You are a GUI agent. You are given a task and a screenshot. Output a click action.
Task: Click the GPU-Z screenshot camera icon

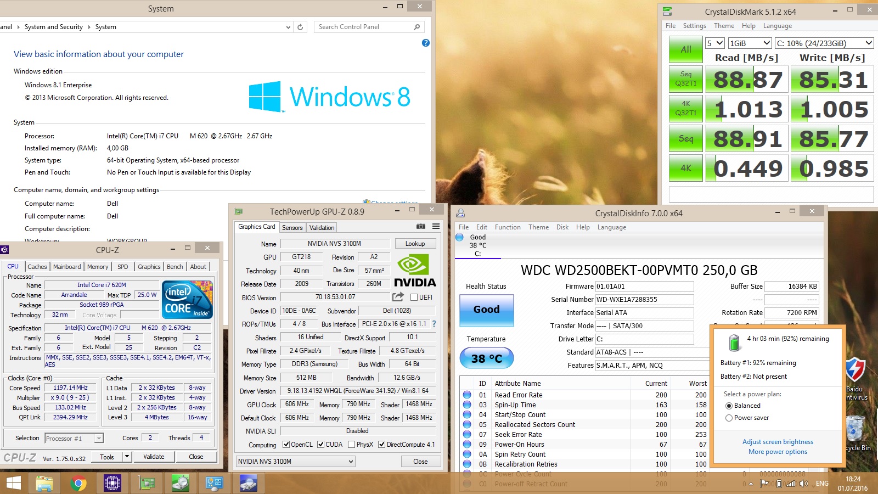pyautogui.click(x=421, y=226)
